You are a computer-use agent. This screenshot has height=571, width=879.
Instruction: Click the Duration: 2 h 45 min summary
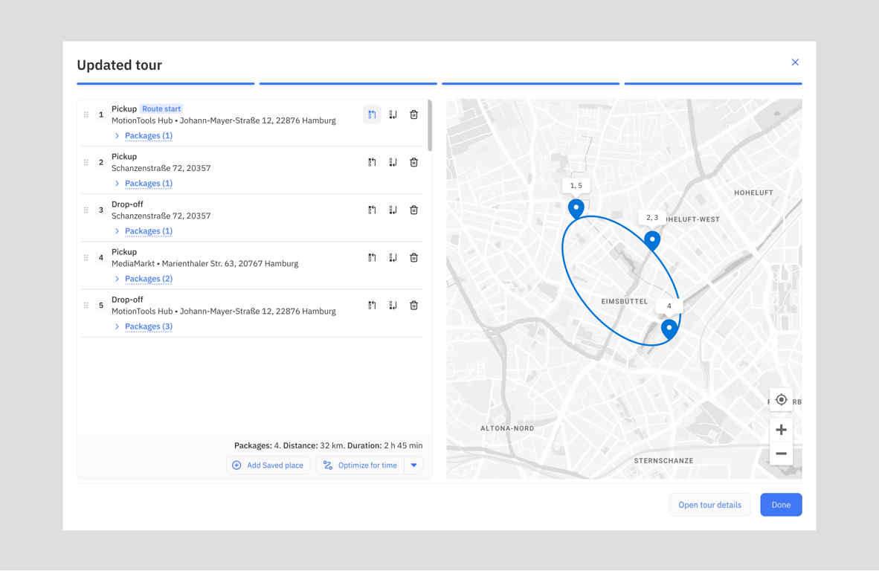click(x=384, y=445)
